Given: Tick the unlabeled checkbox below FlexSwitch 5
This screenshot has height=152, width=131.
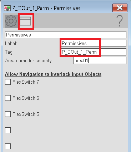Looking at the screenshot, I should pyautogui.click(x=8, y=130).
